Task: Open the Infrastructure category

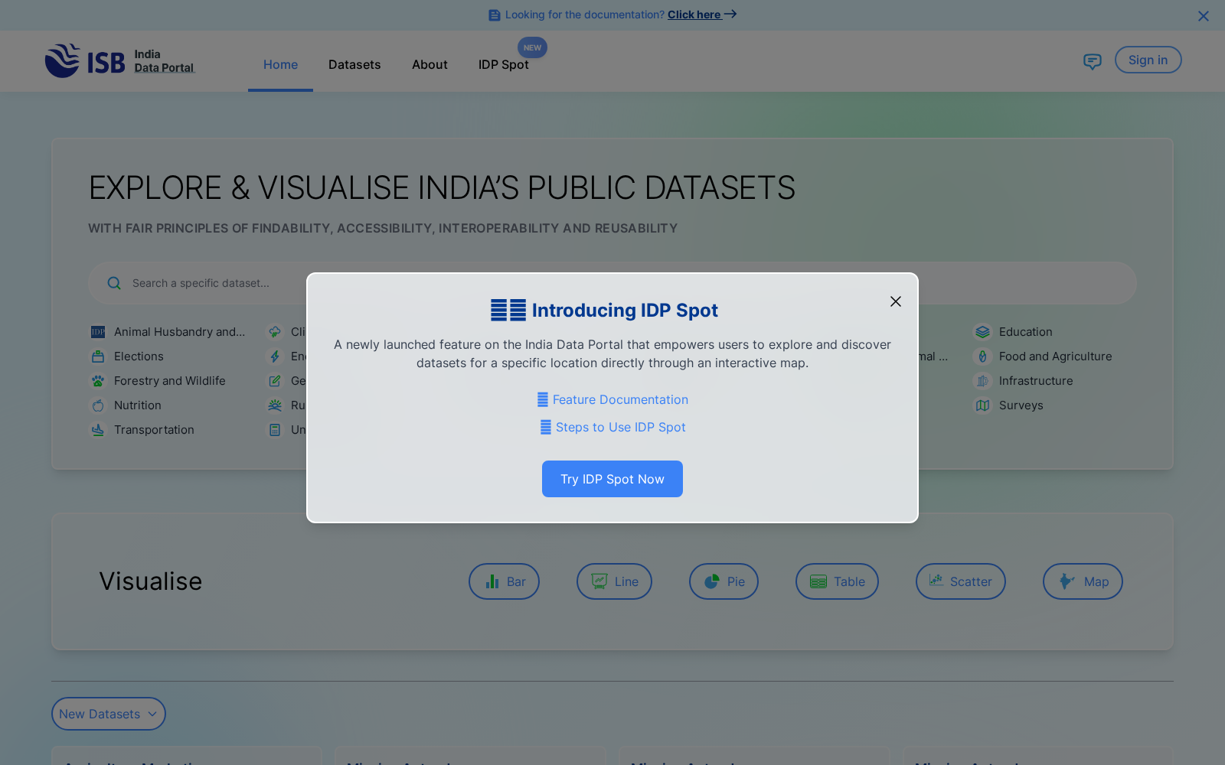Action: (1036, 381)
